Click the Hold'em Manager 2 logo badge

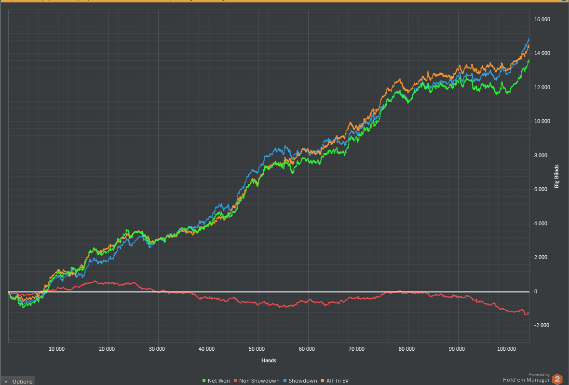[557, 379]
